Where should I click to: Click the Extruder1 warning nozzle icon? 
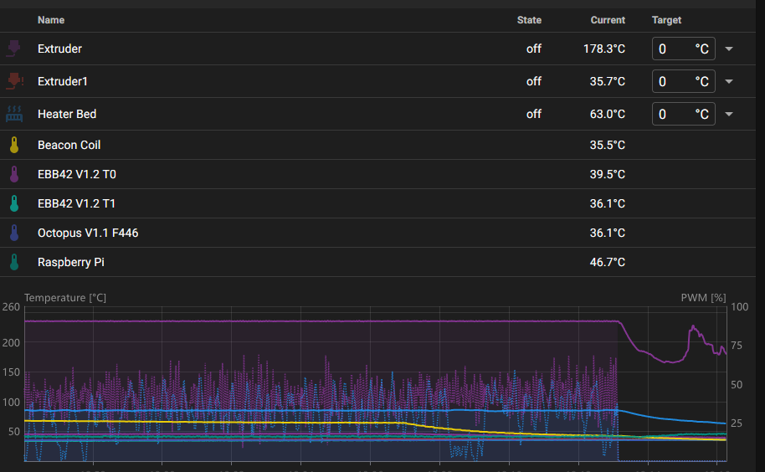(14, 81)
